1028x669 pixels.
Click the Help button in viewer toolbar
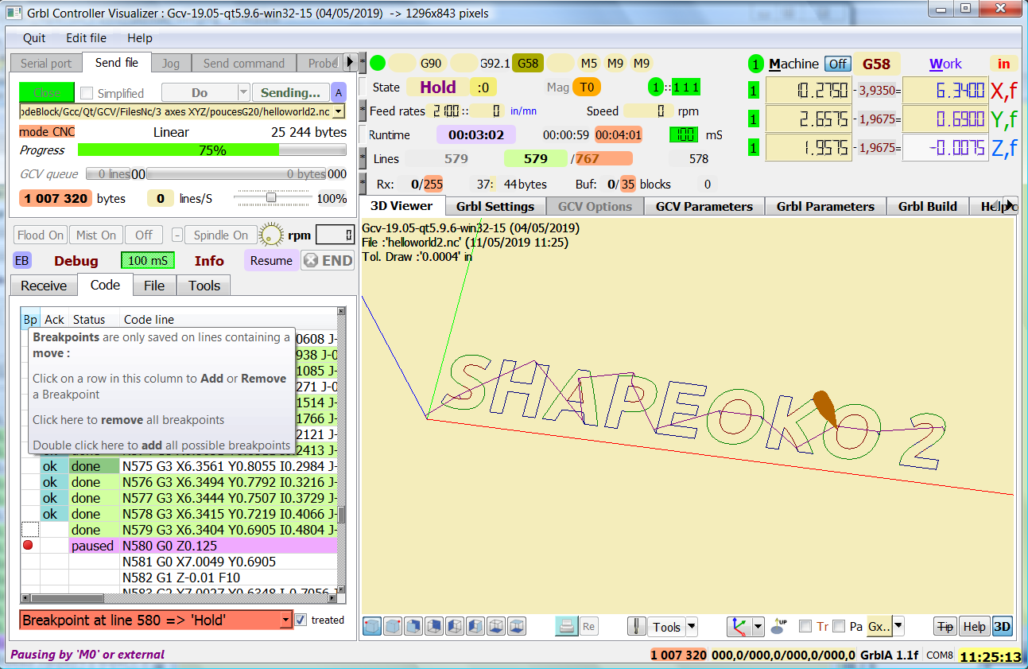tap(974, 627)
